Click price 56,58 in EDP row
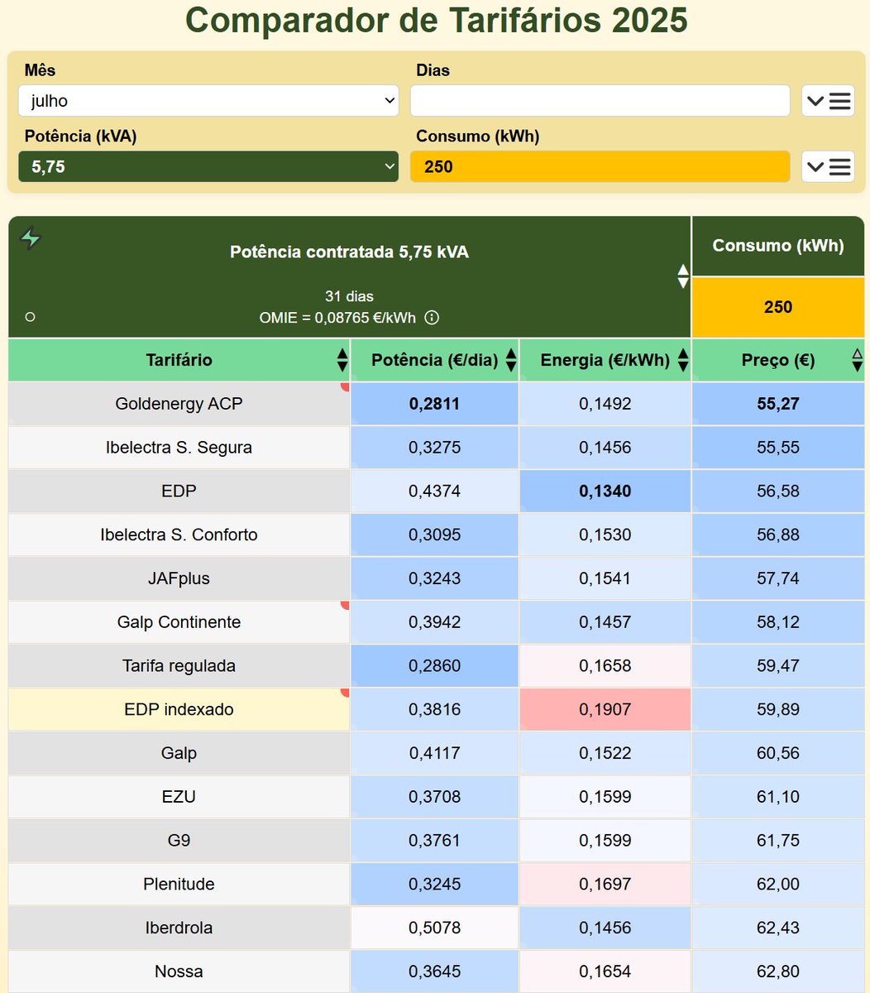The image size is (870, 993). (x=778, y=491)
